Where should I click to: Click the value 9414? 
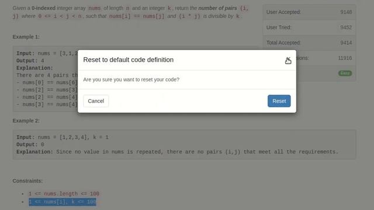(x=346, y=43)
